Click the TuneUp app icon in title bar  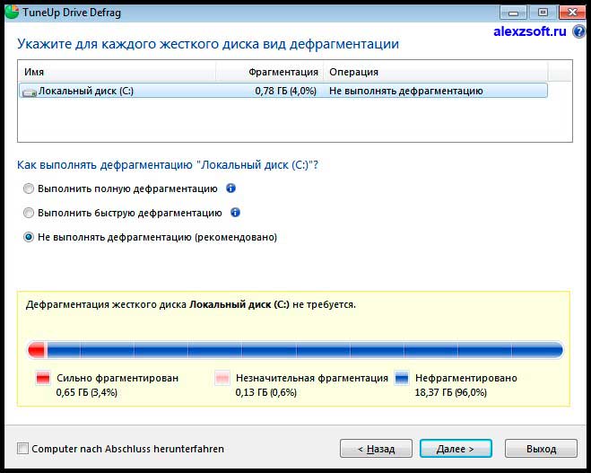pos(12,12)
